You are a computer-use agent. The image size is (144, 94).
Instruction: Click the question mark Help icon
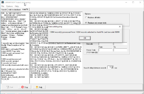point(37,87)
